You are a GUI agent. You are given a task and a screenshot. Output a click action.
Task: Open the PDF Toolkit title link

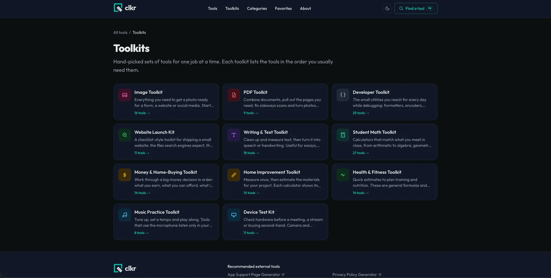[x=256, y=92]
